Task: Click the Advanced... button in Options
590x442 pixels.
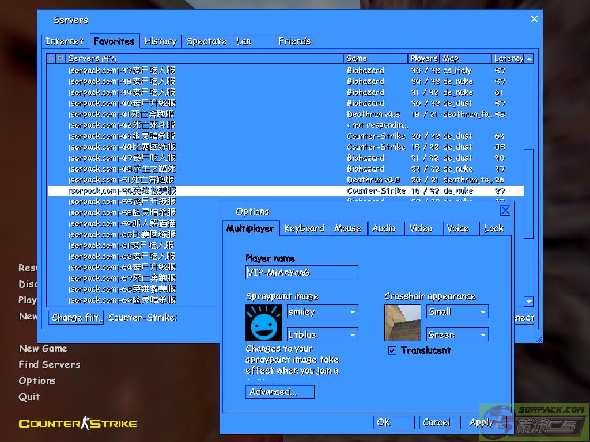Action: pos(280,391)
